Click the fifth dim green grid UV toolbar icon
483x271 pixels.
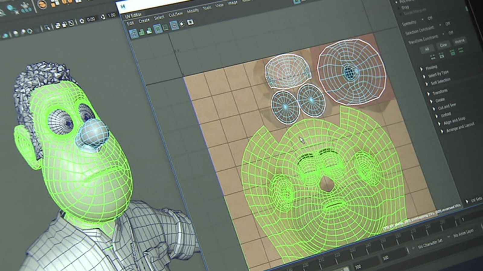pos(165,27)
